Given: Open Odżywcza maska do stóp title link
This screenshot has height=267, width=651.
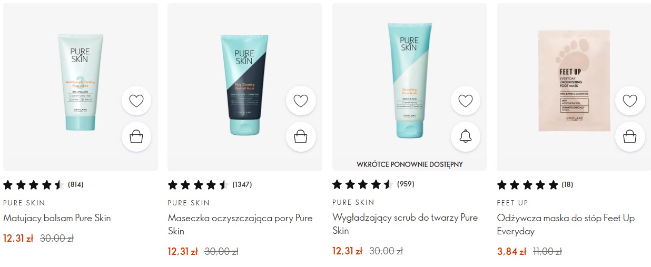Looking at the screenshot, I should tap(566, 224).
